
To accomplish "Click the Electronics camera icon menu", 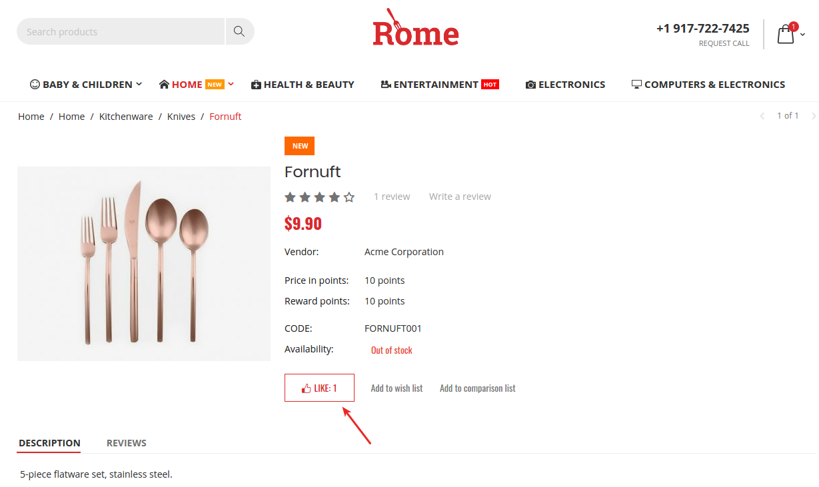I will pos(565,85).
